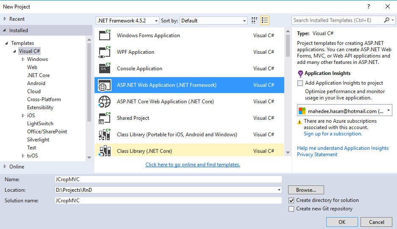The height and width of the screenshot is (229, 397).
Task: Check Create new Git repository
Action: tap(292, 209)
